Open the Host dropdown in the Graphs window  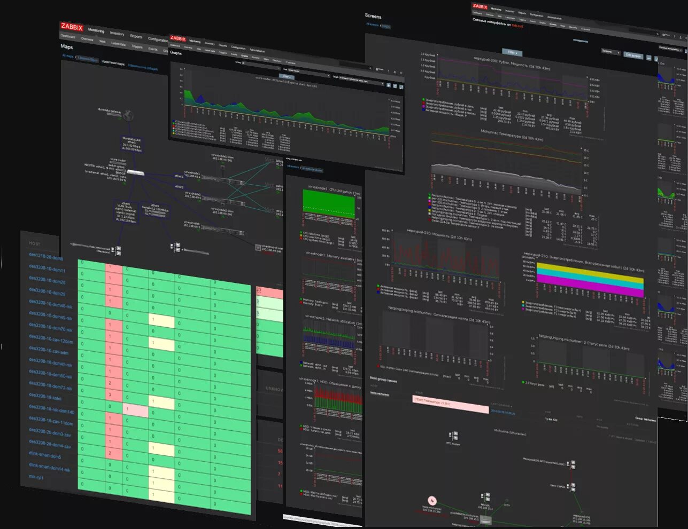tap(309, 73)
